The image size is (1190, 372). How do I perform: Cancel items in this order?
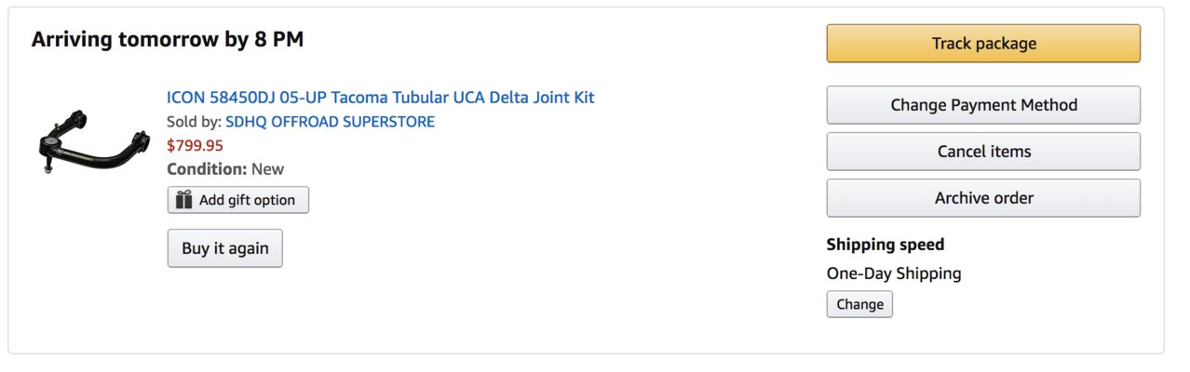click(x=983, y=152)
